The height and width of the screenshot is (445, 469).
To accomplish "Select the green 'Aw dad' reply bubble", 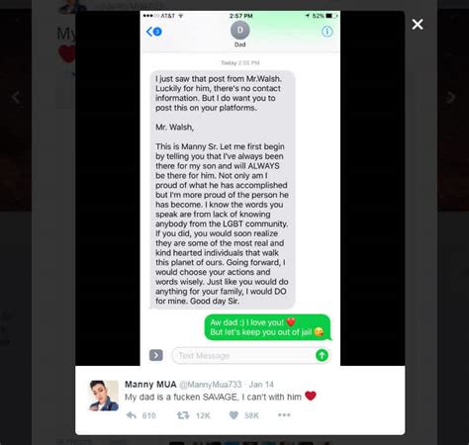I will pos(268,327).
